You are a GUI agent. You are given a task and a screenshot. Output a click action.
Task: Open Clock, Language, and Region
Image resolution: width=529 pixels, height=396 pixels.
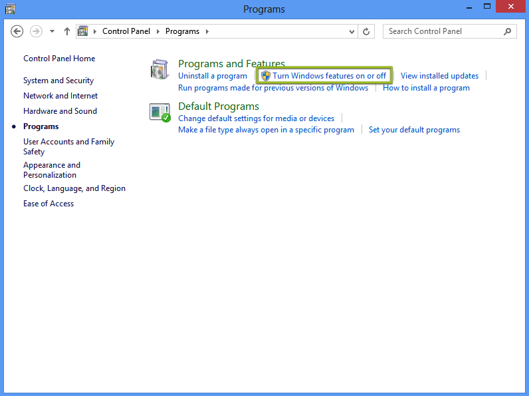74,188
